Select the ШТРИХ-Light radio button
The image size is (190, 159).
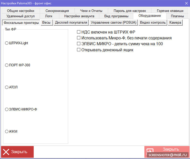[7, 43]
